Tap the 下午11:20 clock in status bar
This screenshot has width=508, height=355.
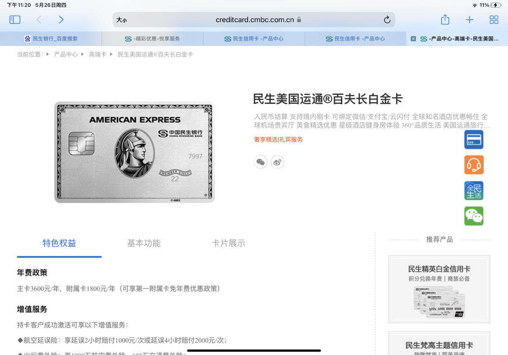[19, 5]
